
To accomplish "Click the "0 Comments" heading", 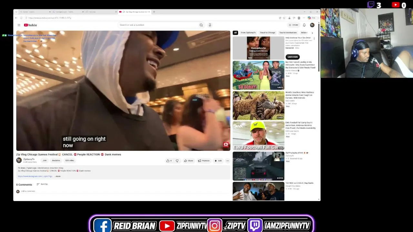I will [x=24, y=185].
